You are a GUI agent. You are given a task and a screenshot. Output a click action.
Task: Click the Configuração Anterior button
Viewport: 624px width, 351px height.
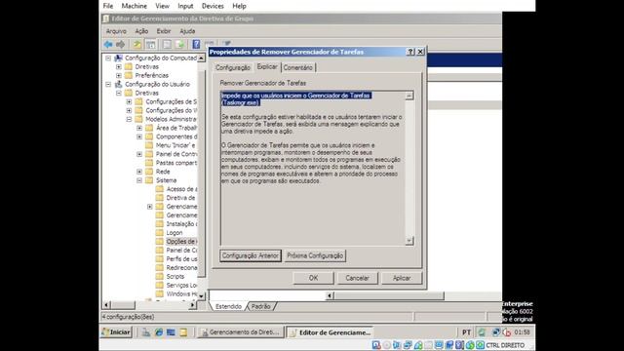coord(251,255)
